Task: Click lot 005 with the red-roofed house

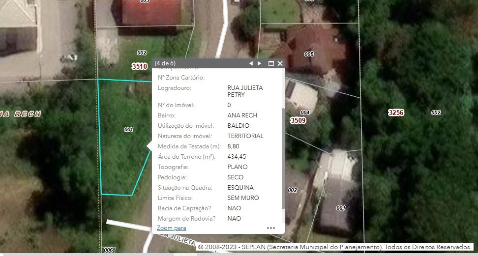Action: (309, 54)
